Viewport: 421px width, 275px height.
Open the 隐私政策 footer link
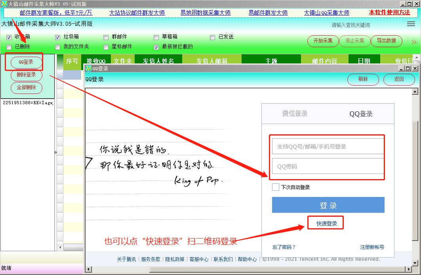click(175, 259)
